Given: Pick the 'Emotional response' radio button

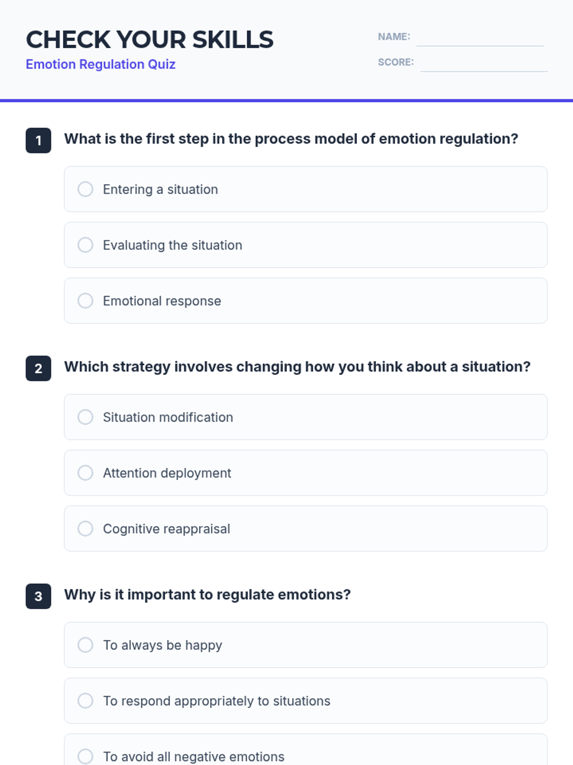Looking at the screenshot, I should (85, 301).
